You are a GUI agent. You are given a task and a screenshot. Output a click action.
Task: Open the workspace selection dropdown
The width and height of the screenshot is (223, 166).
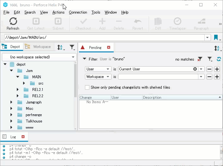pyautogui.click(x=73, y=57)
